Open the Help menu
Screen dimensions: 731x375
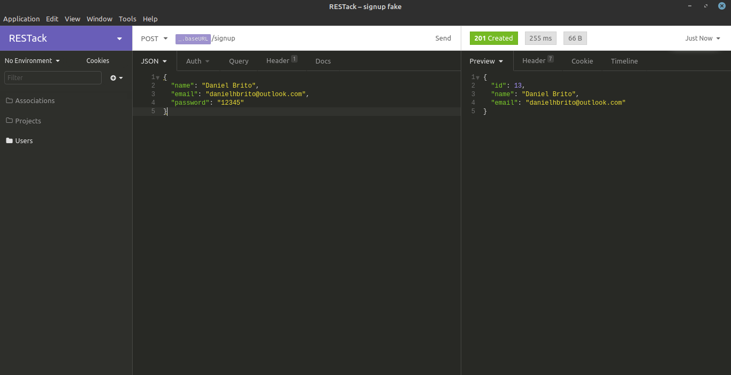[150, 19]
